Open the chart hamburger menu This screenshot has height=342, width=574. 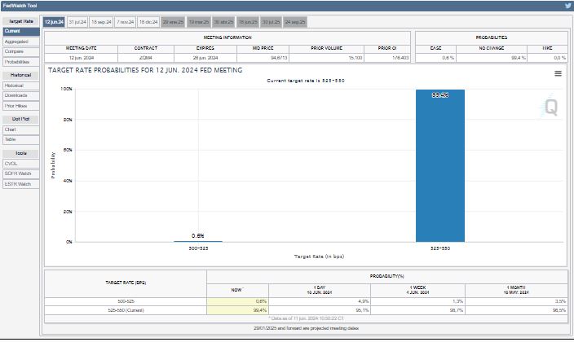[558, 73]
